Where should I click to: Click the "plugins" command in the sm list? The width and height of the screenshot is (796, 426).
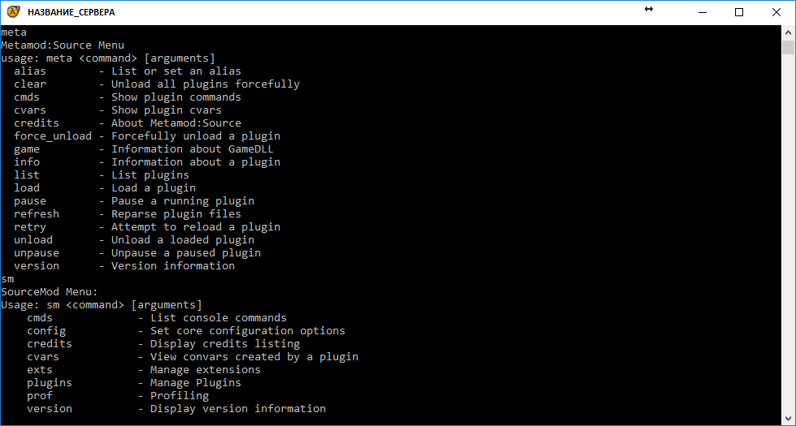[50, 383]
